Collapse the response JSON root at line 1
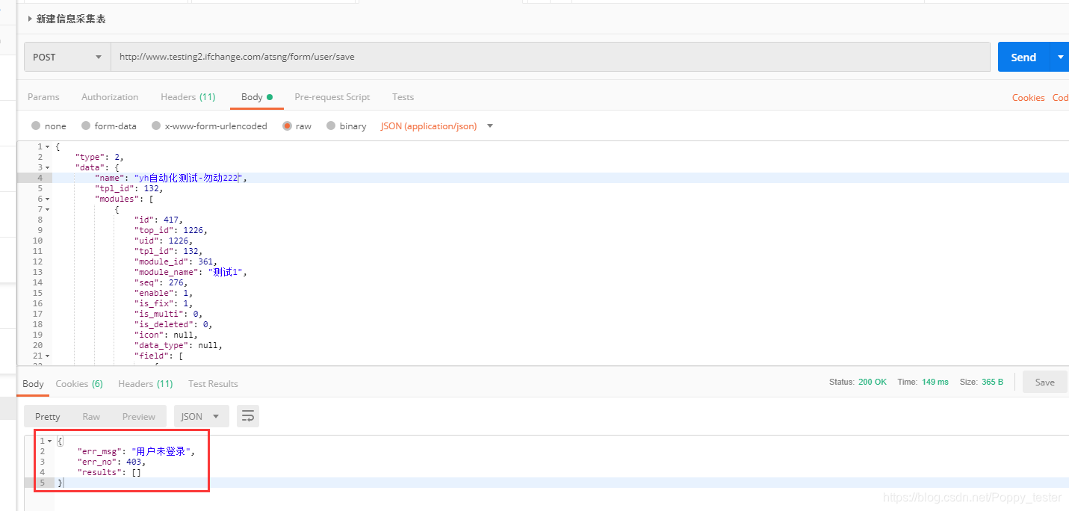The image size is (1069, 511). pyautogui.click(x=50, y=442)
